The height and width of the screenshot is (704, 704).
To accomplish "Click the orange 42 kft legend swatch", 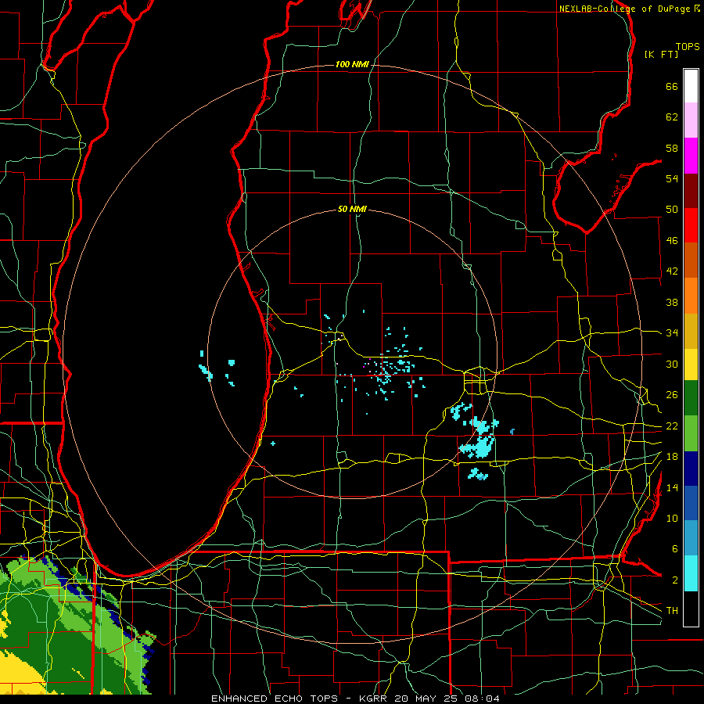I will pyautogui.click(x=691, y=296).
